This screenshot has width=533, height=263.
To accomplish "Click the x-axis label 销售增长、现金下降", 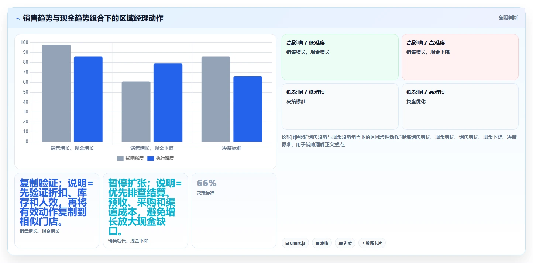I will point(152,148).
